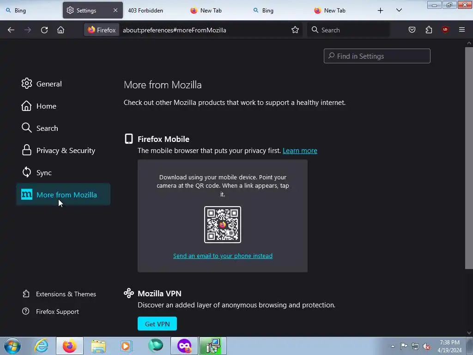Launch Internet Explorer from taskbar
This screenshot has width=473, height=355.
(41, 346)
